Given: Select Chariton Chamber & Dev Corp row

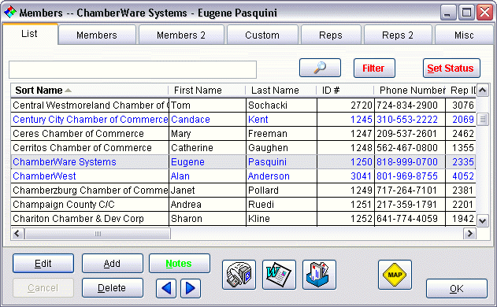Looking at the screenshot, I should [x=243, y=219].
